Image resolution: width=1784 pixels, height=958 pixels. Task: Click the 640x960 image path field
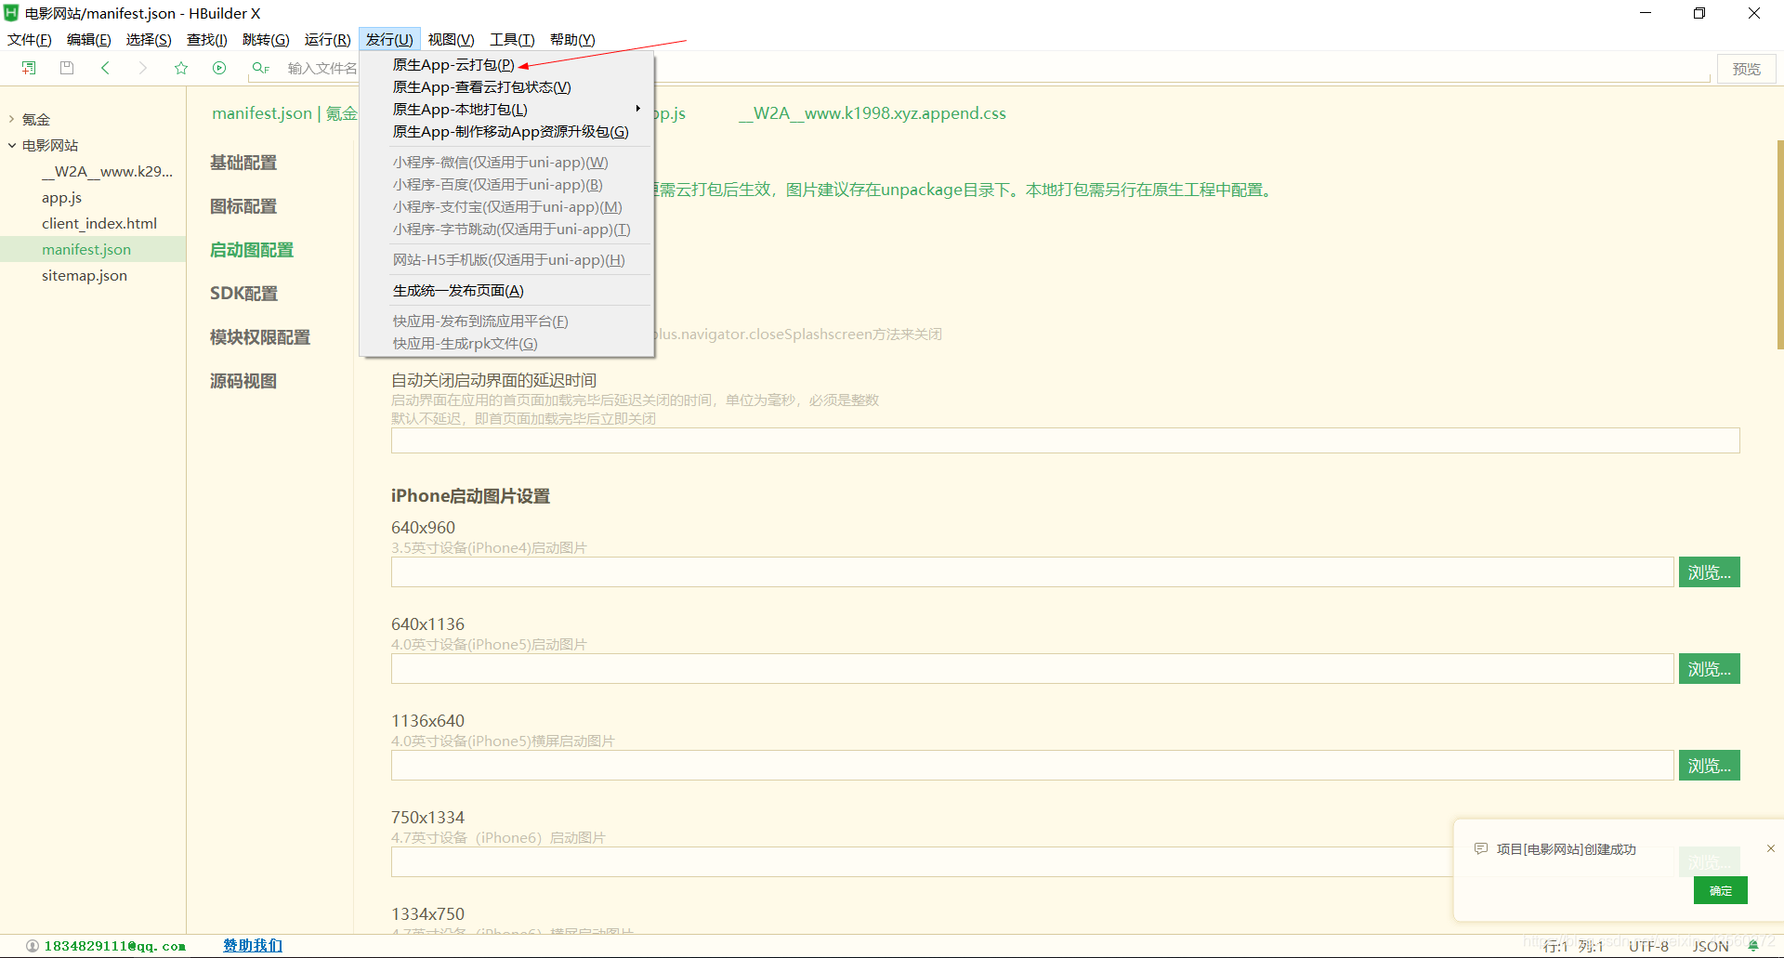1032,572
